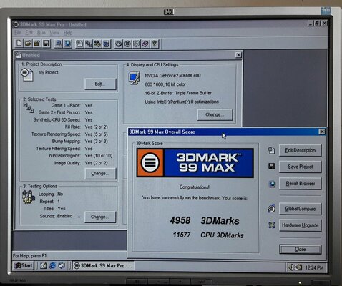Click Edit... in Project Description
This screenshot has width=342, height=286.
click(100, 84)
